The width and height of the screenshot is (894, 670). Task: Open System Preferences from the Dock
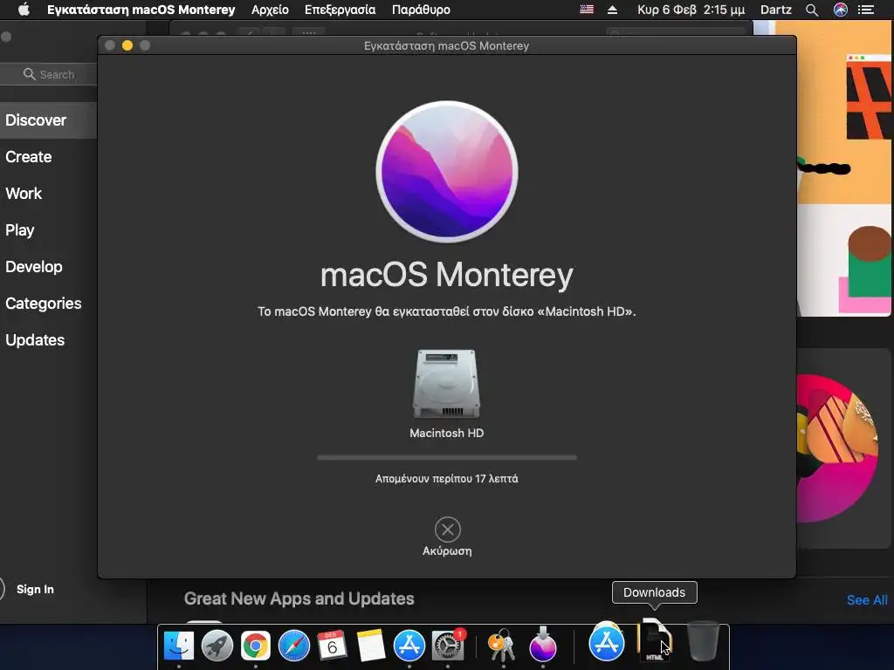pyautogui.click(x=448, y=646)
